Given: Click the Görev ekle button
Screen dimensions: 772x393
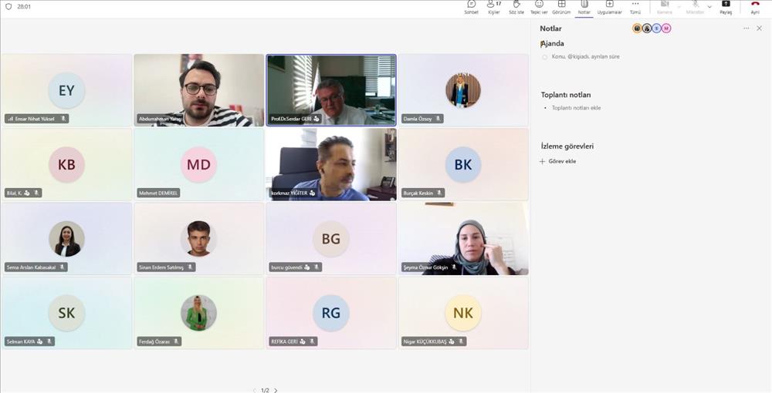Looking at the screenshot, I should 557,161.
